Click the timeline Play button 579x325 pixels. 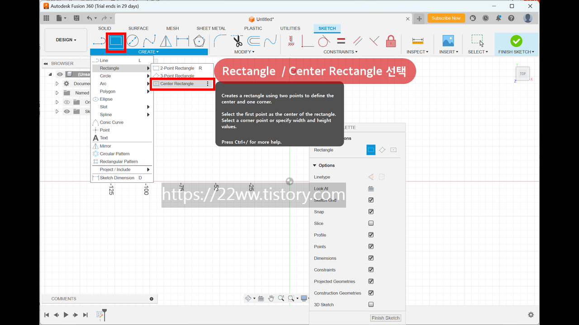click(66, 315)
